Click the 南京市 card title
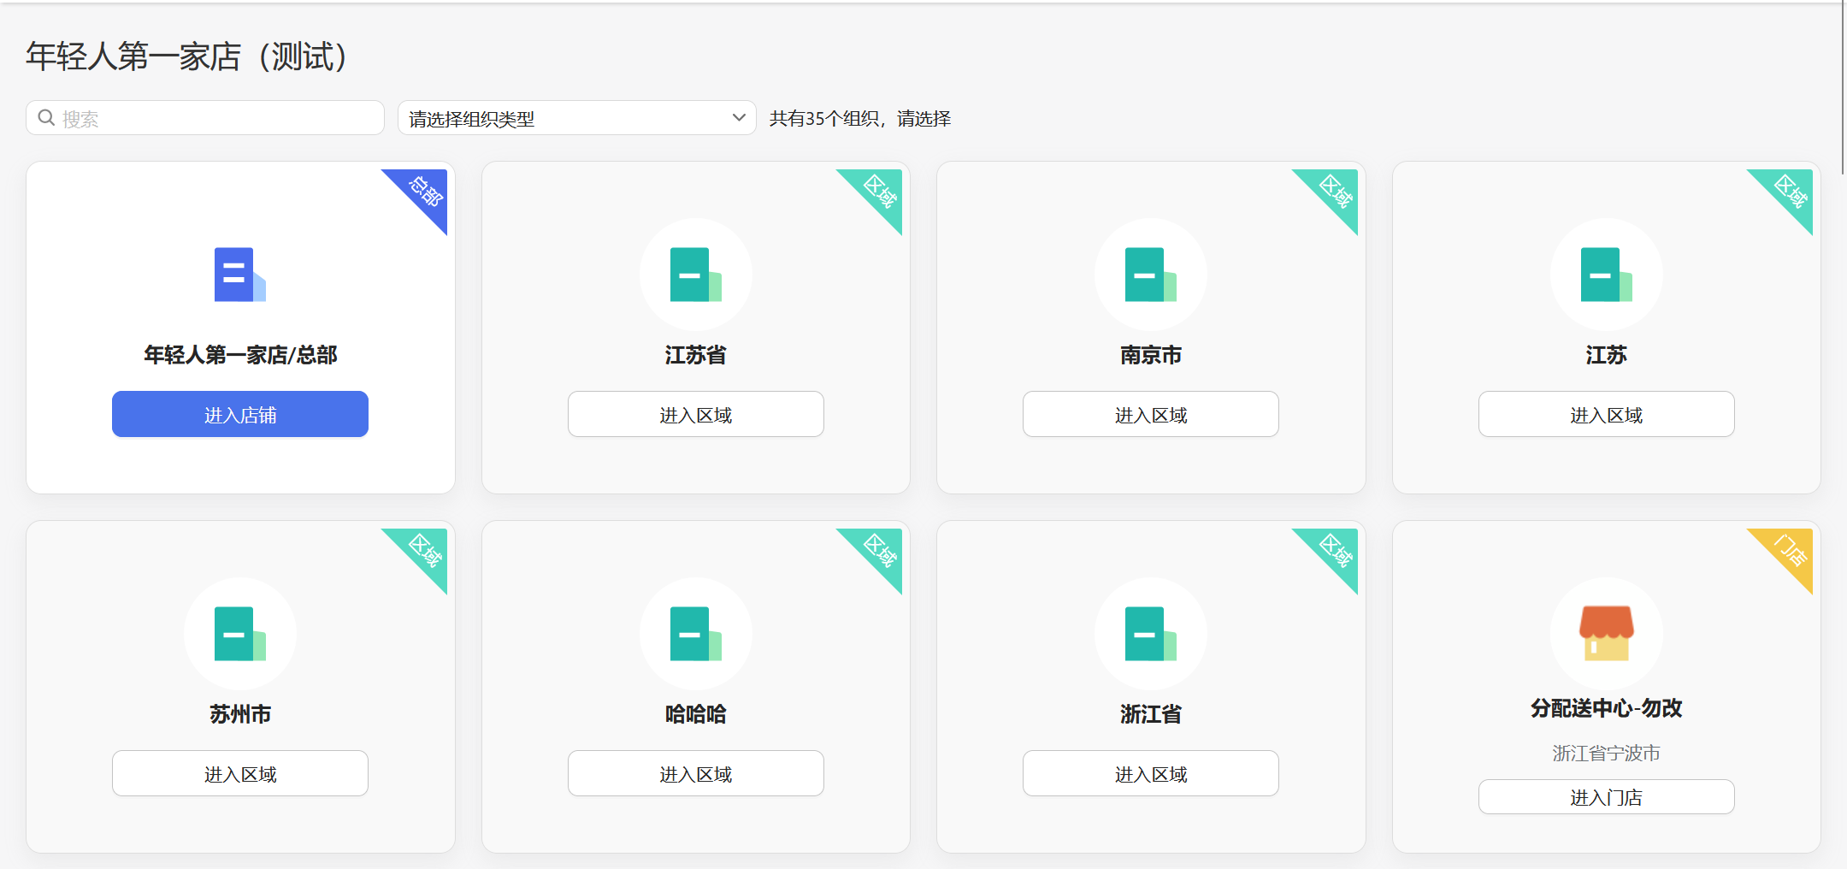This screenshot has height=869, width=1847. pyautogui.click(x=1151, y=355)
